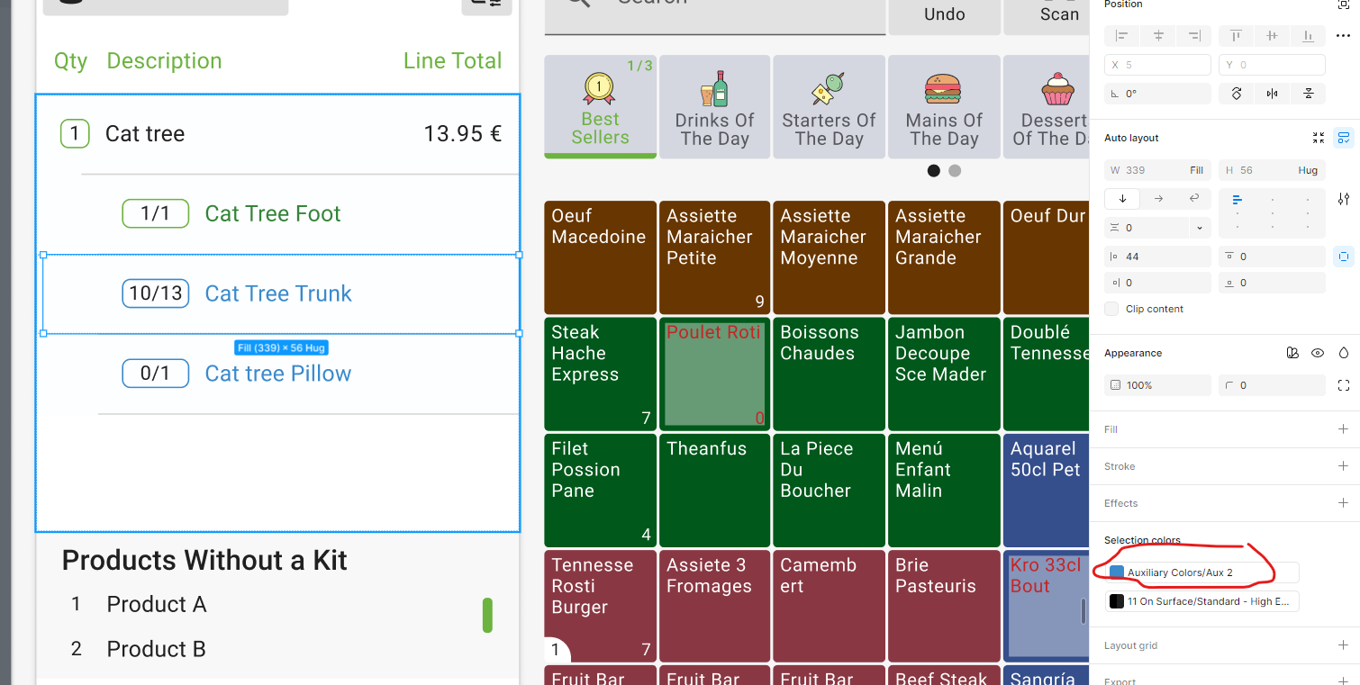Click the align bottom icon
Viewport: 1360px width, 685px height.
(x=1308, y=36)
